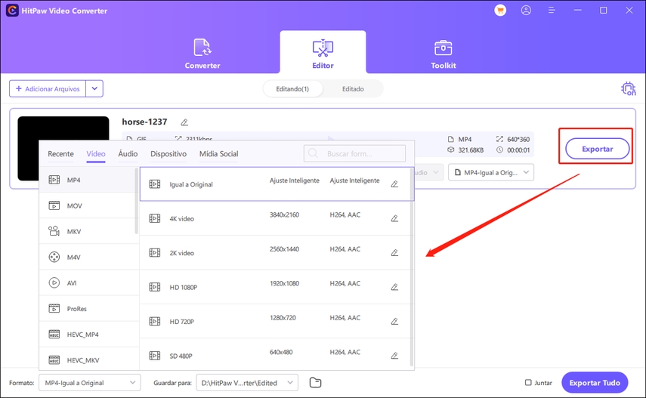Select HEVC_MKV format in the list
This screenshot has height=398, width=646.
87,359
